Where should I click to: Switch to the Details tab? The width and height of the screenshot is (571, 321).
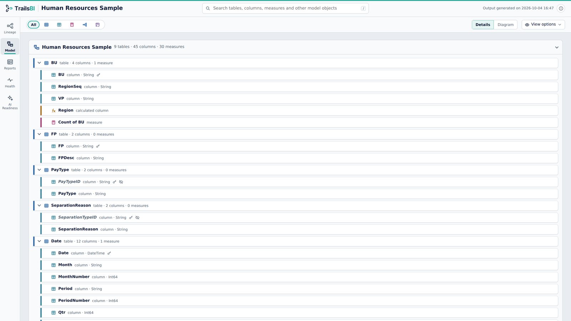point(483,25)
